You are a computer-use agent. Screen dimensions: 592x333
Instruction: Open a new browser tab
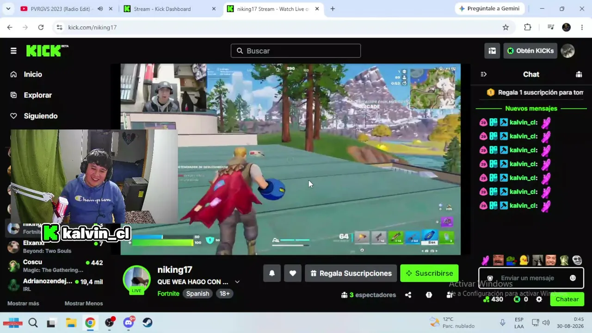[x=333, y=9]
